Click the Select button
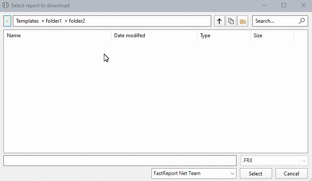This screenshot has height=181, width=312. [256, 173]
